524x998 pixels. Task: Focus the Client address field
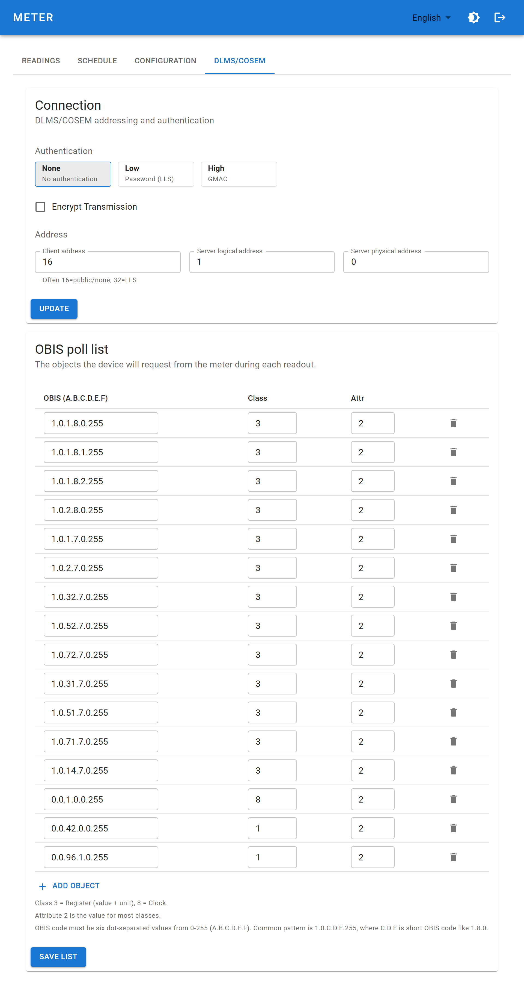click(x=108, y=262)
